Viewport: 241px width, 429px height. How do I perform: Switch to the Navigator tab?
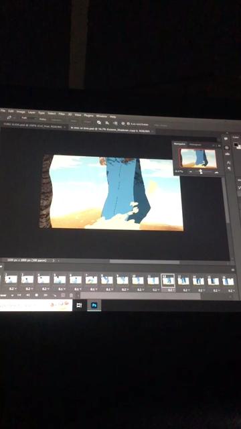coord(179,144)
